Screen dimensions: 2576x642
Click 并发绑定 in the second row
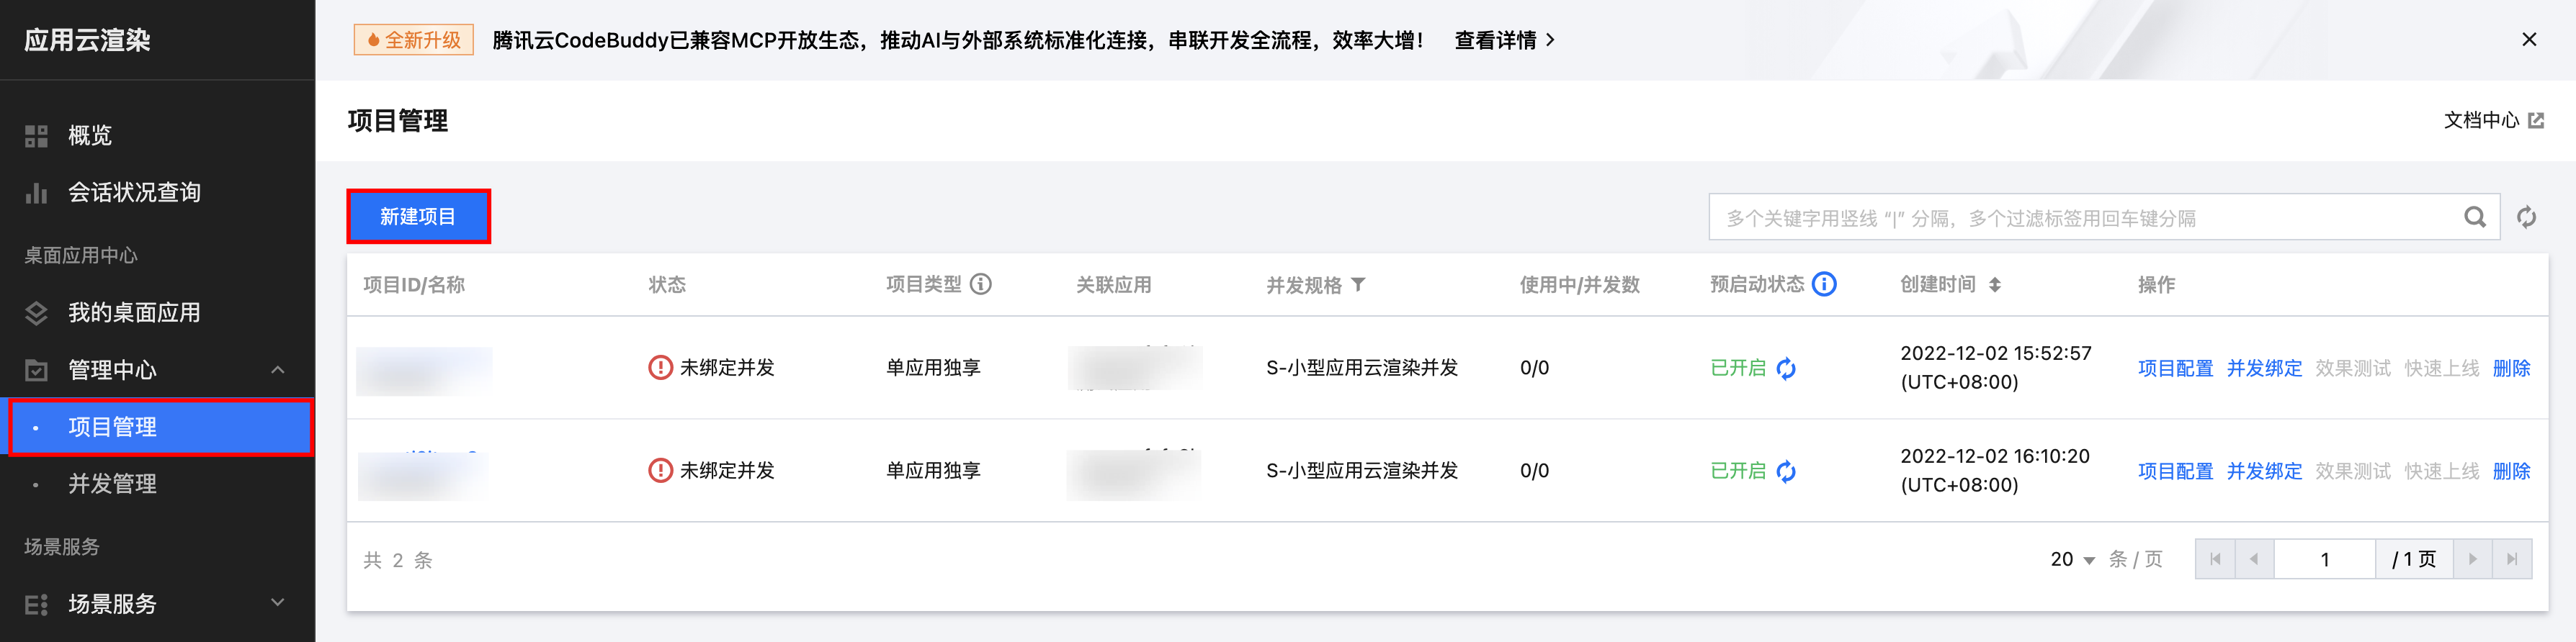[2264, 471]
